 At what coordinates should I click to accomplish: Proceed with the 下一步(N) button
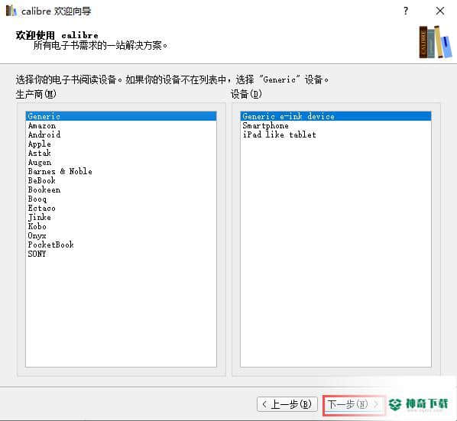[353, 404]
